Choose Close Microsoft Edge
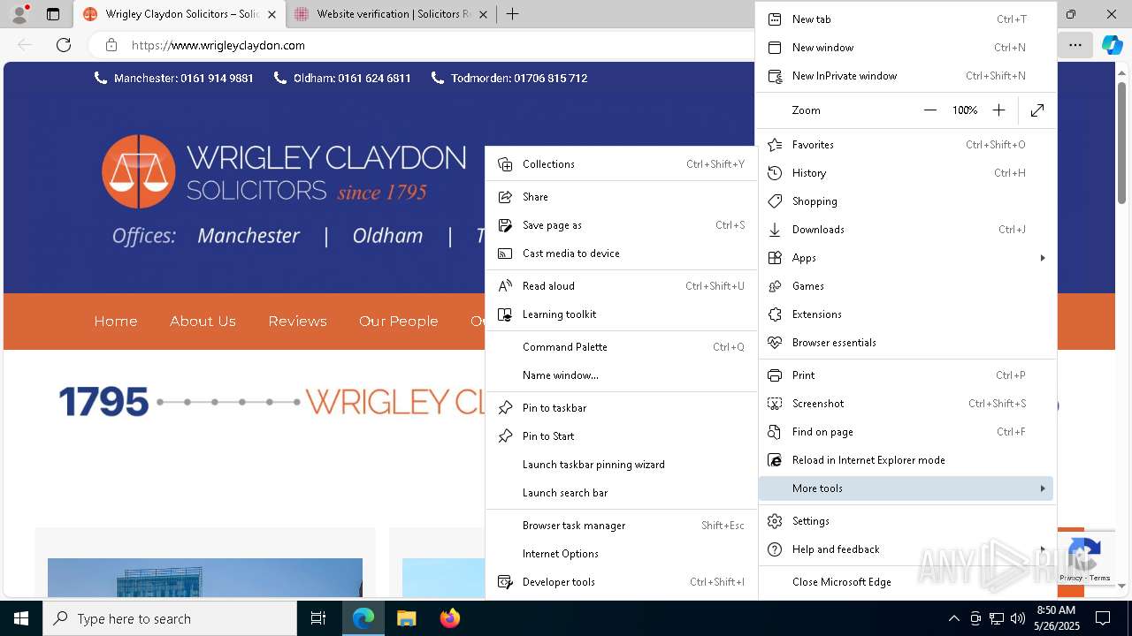Image resolution: width=1132 pixels, height=636 pixels. (906, 582)
